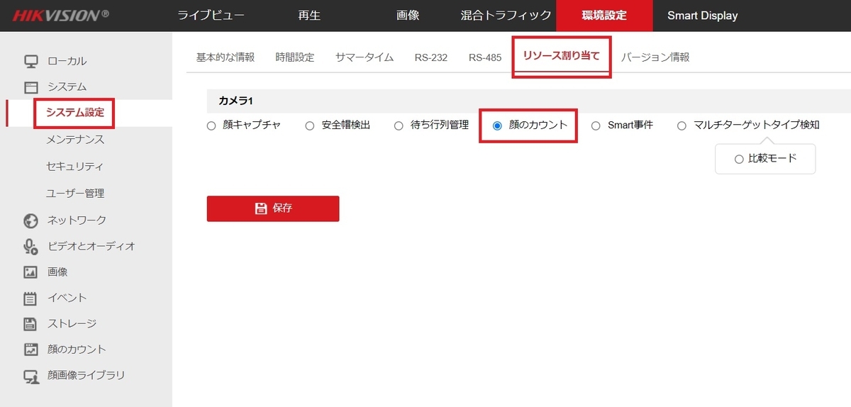Enable the 比較モード radio option

click(739, 159)
